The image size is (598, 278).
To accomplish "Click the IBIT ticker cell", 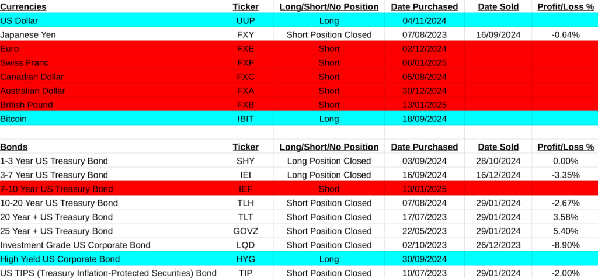I will pyautogui.click(x=245, y=119).
